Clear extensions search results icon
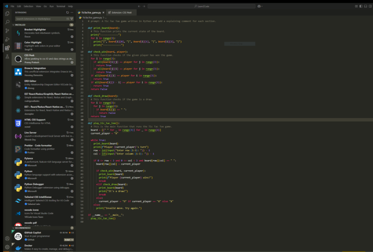This screenshot has height=252, width=373. tap(68, 19)
